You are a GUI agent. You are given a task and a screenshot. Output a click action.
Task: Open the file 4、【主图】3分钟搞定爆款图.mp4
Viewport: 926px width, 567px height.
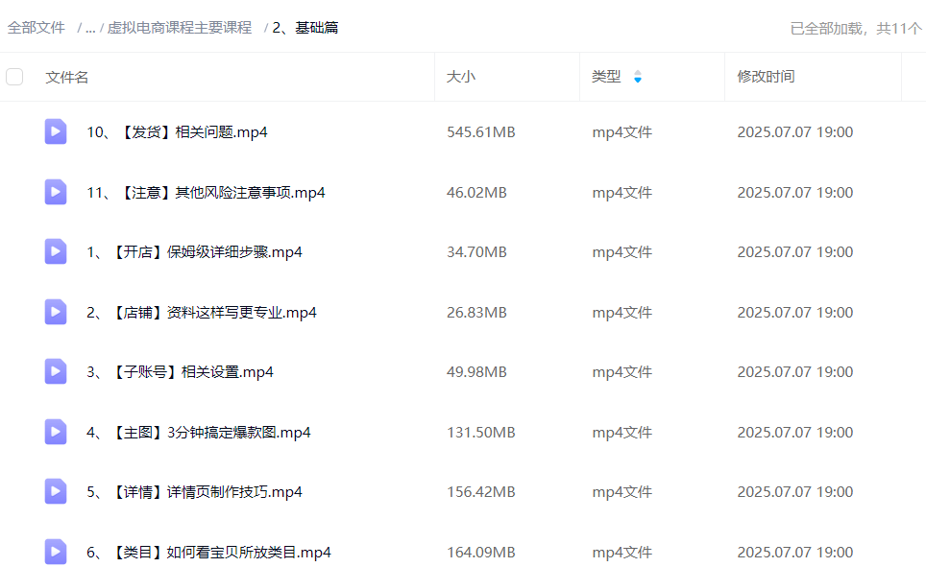point(198,433)
